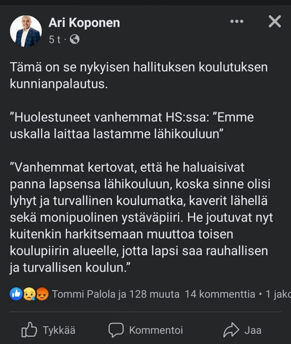Viewport: 291px width, 344px height.
Task: Click the angry reaction emoji
Action: pos(42,294)
